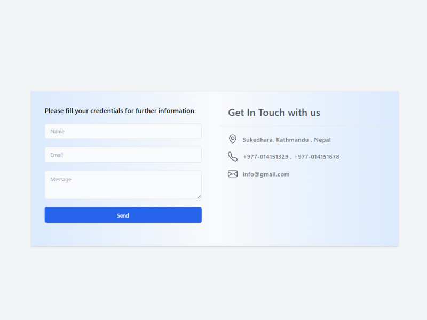
Task: Click the resize handle of the Message box
Action: coord(199,196)
